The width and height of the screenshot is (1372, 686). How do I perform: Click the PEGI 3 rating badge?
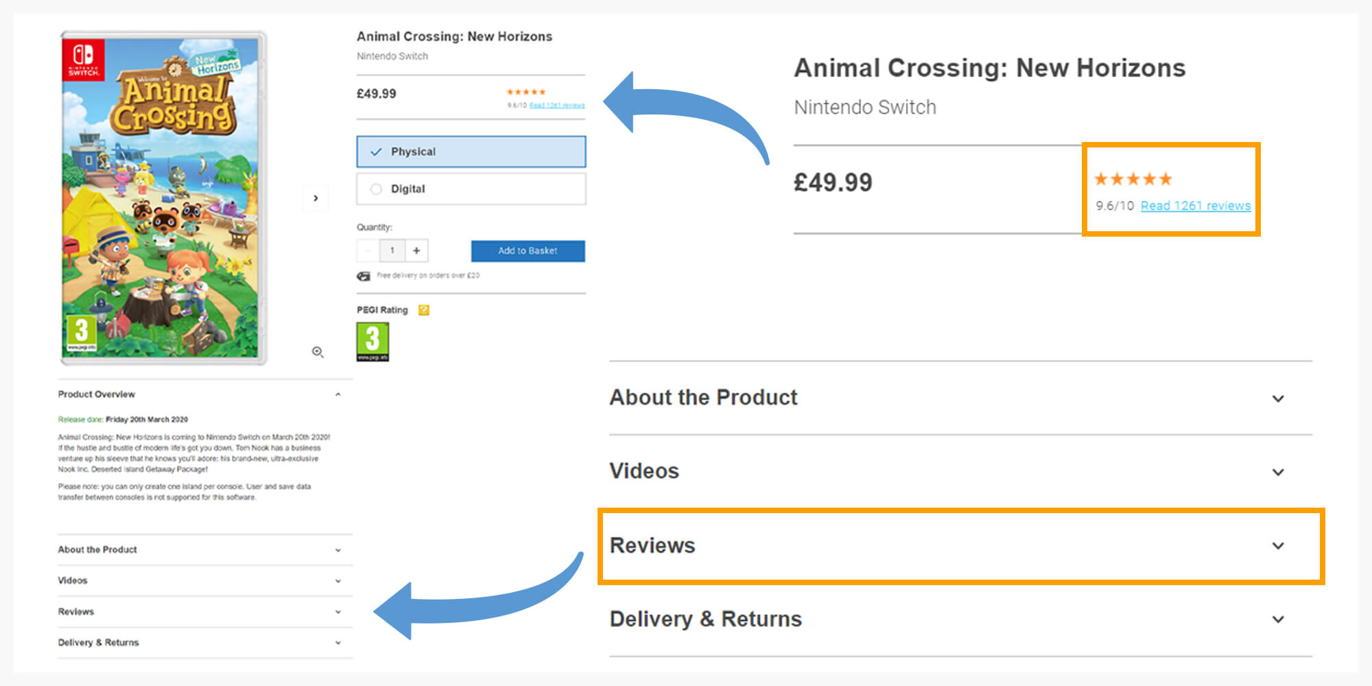372,341
